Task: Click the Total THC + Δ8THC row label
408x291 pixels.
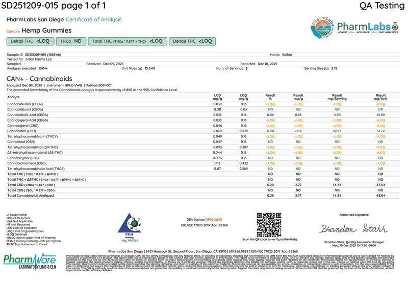Action: (47, 180)
